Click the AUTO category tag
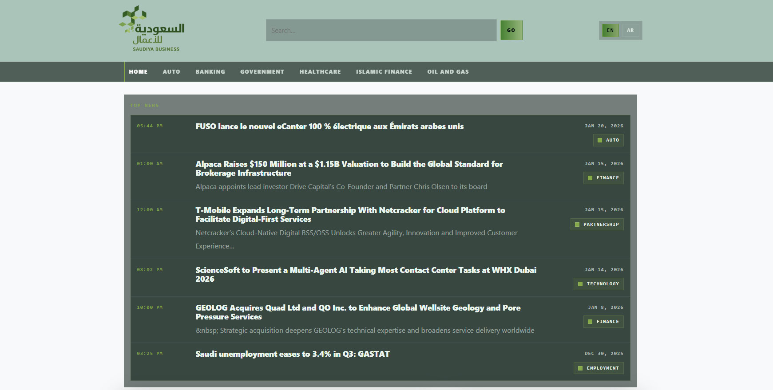This screenshot has width=773, height=390. click(x=608, y=140)
